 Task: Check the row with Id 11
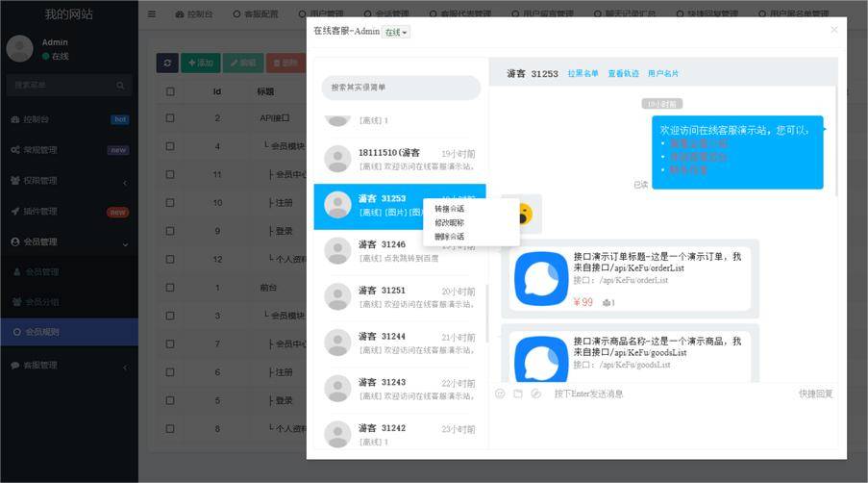coord(170,174)
